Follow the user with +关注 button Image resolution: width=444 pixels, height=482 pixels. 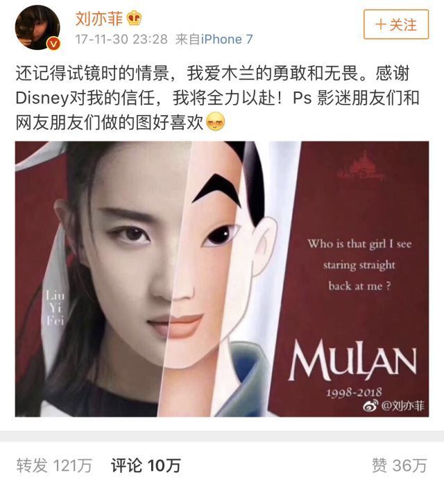point(395,24)
